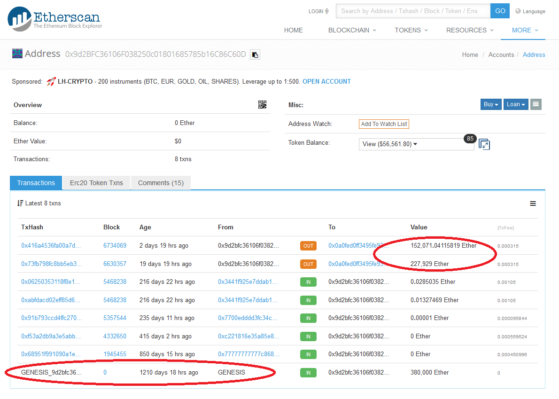Click the gray list icon beside Loan
This screenshot has width=559, height=399.
coord(536,104)
